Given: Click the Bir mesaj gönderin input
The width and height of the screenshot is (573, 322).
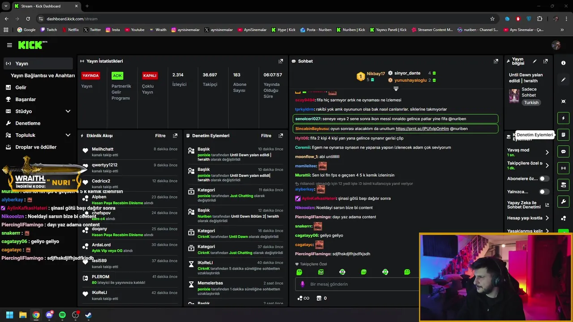Looking at the screenshot, I should [356, 284].
